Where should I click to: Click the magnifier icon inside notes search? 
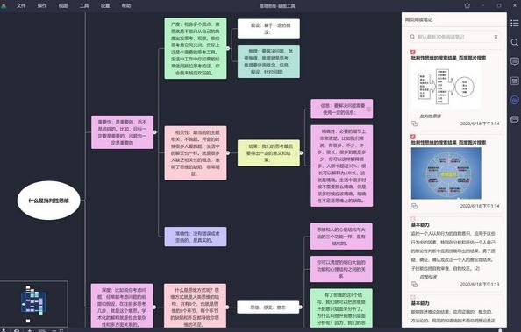(x=413, y=37)
